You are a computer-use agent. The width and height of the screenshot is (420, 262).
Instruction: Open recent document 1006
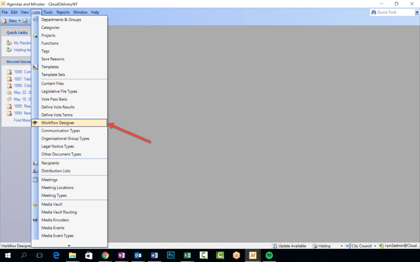(19, 86)
